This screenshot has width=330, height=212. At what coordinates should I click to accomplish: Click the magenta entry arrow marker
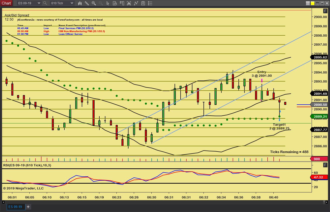click(262, 81)
